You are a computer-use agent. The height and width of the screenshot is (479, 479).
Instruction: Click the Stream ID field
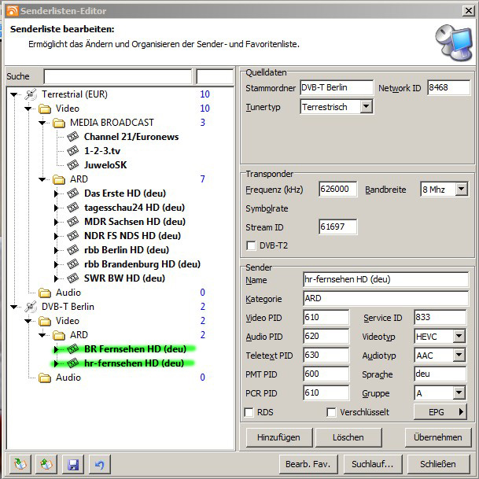[337, 227]
